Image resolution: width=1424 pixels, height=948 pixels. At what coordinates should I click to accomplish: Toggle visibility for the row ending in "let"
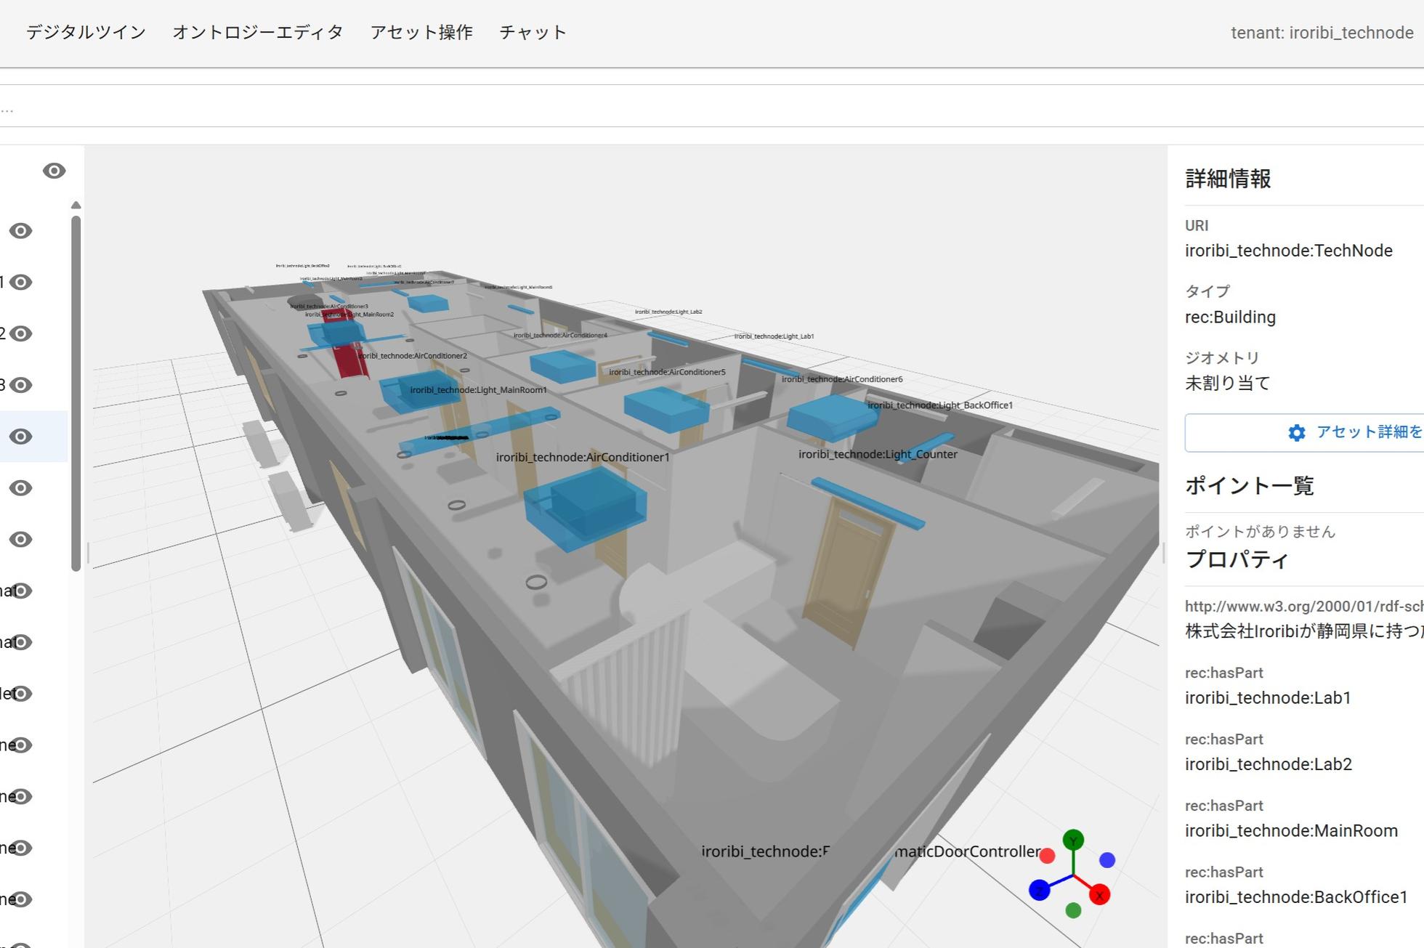tap(20, 694)
